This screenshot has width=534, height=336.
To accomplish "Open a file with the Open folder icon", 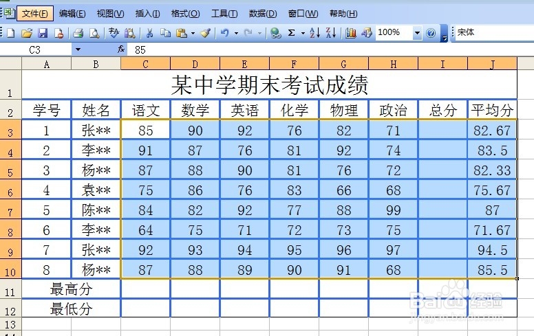I will (27, 33).
